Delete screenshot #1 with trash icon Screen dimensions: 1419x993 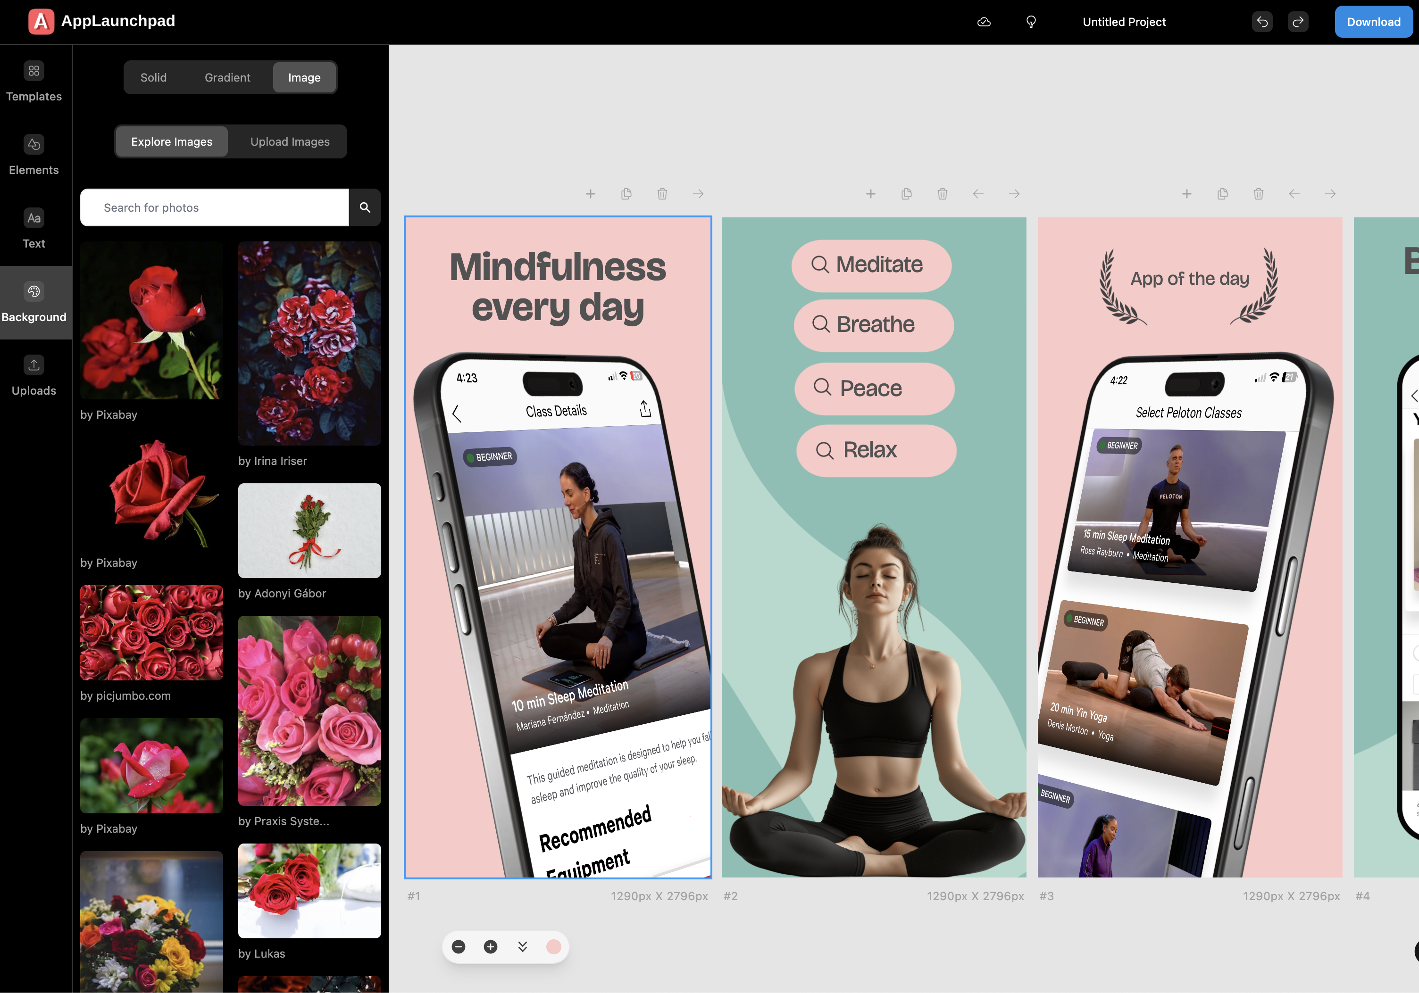662,194
